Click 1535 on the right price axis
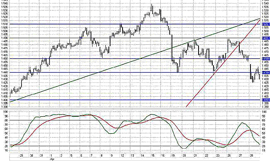Screen dimensions: 270x161 265,7
